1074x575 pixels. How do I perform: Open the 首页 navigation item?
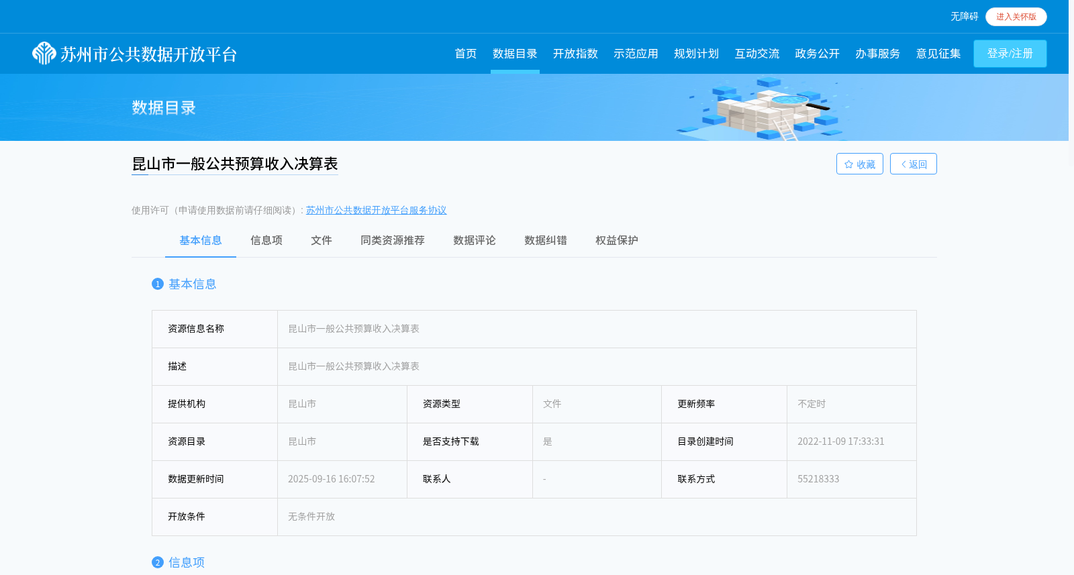pyautogui.click(x=465, y=54)
